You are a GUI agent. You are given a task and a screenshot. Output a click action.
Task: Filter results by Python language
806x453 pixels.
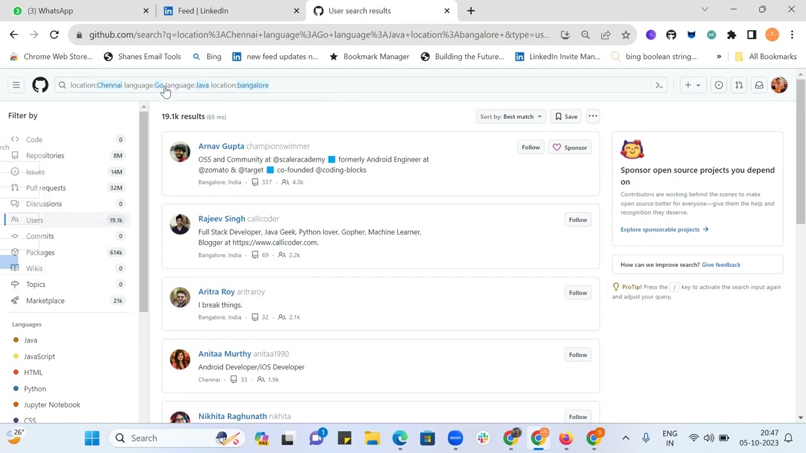pyautogui.click(x=35, y=389)
